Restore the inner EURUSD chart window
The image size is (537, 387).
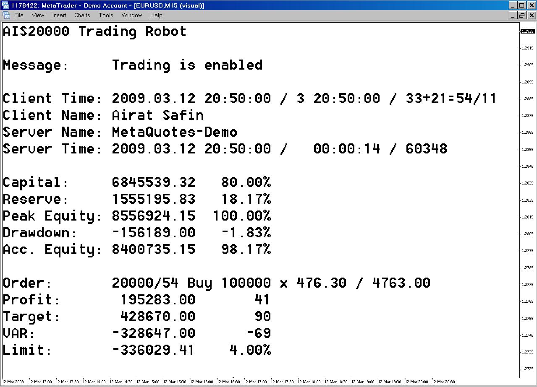point(521,16)
